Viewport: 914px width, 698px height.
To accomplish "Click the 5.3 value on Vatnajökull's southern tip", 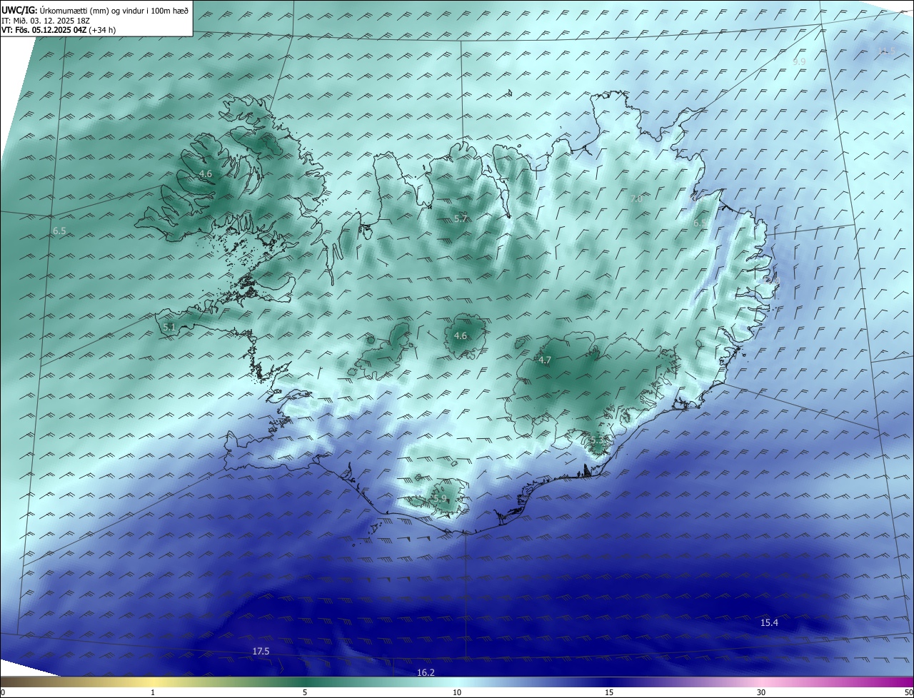I will tap(596, 440).
